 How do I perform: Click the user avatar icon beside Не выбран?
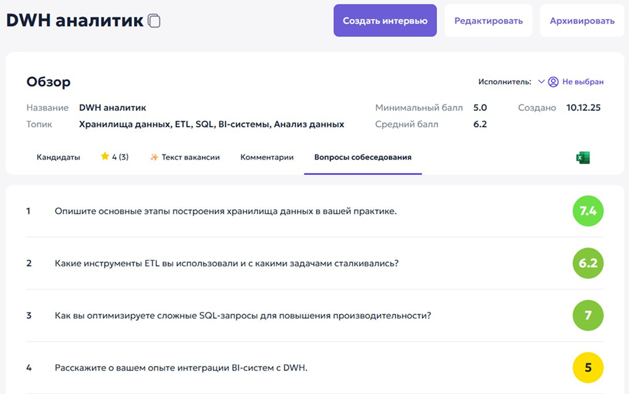coord(553,82)
